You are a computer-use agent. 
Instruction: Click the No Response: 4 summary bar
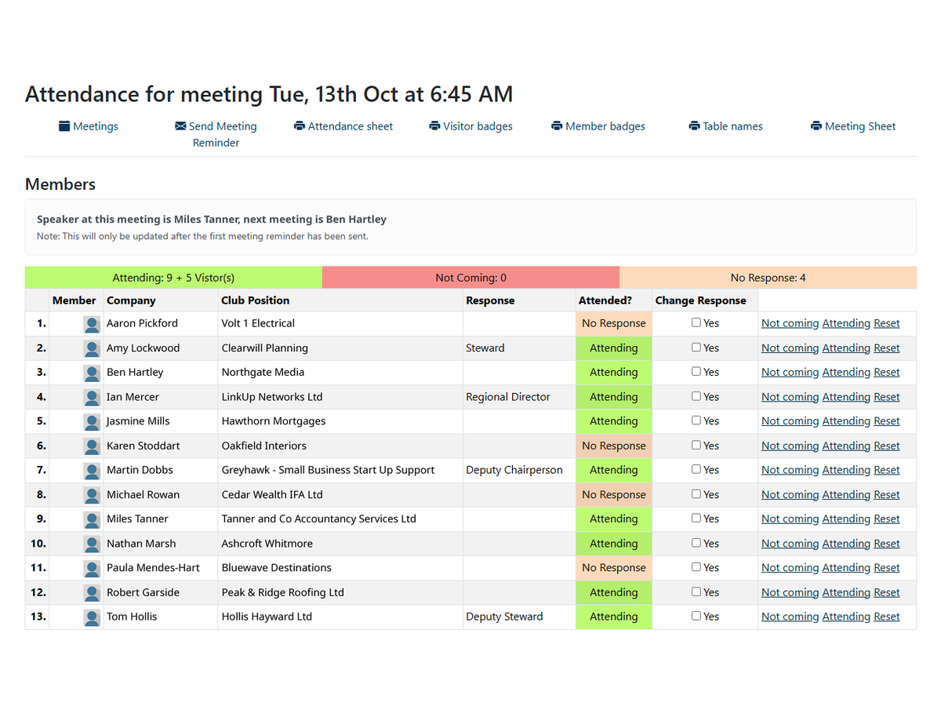coord(768,278)
